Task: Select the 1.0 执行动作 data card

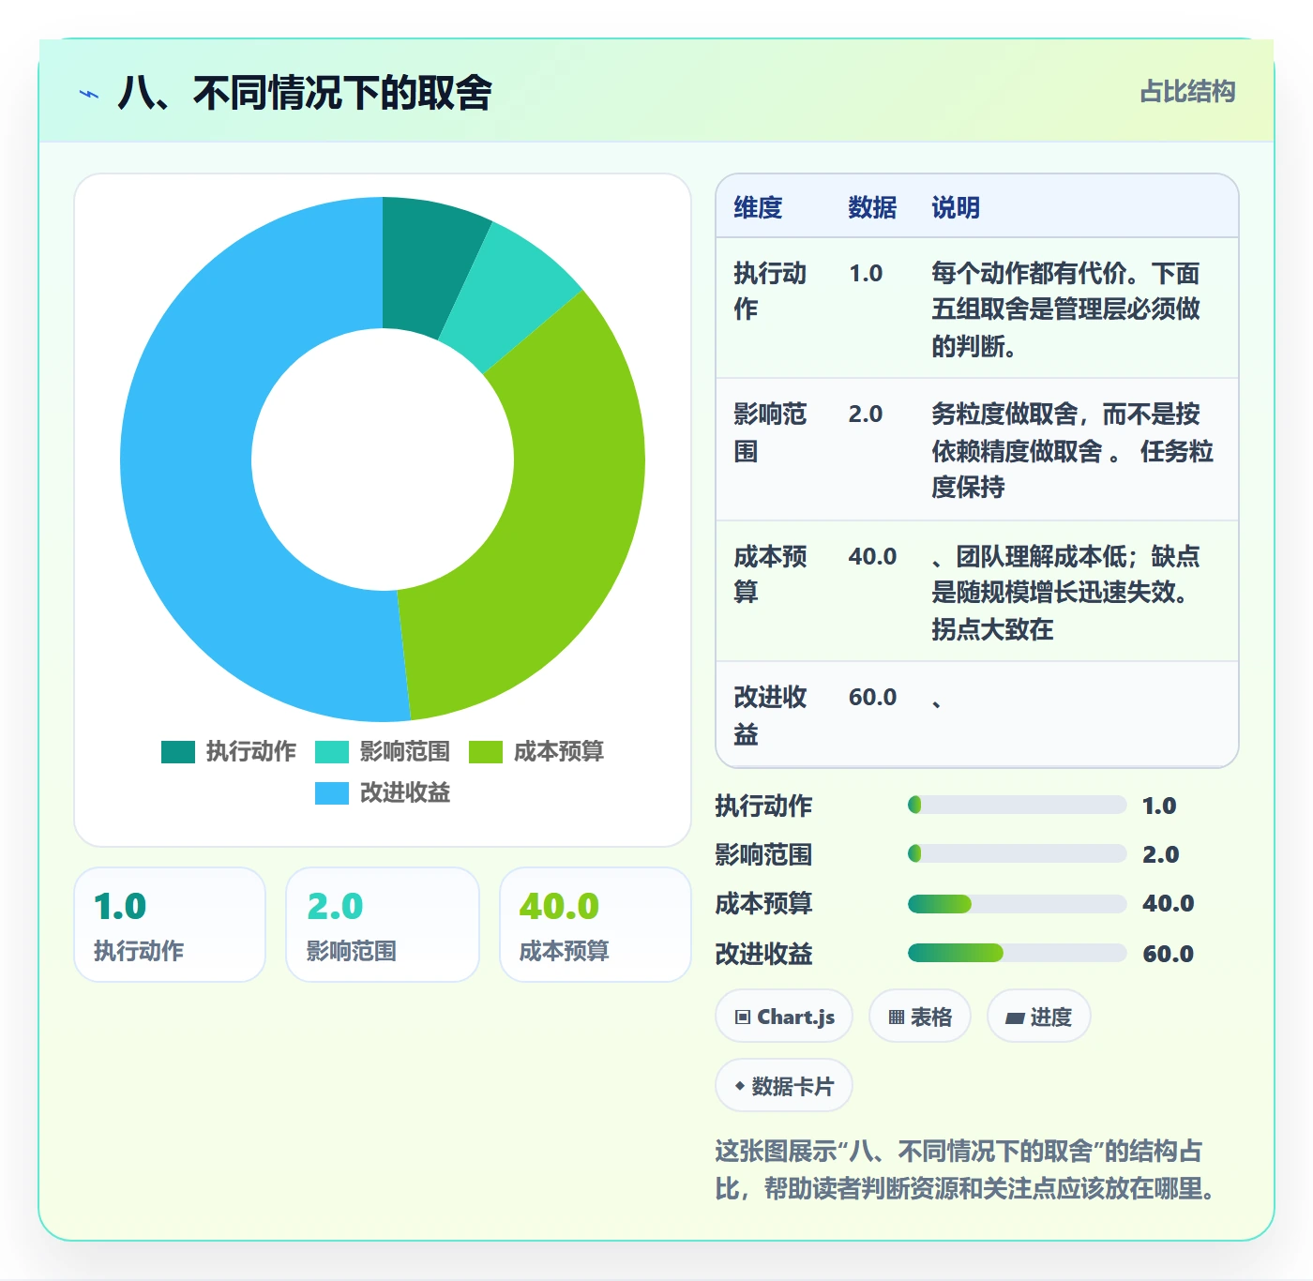Action: (x=170, y=925)
